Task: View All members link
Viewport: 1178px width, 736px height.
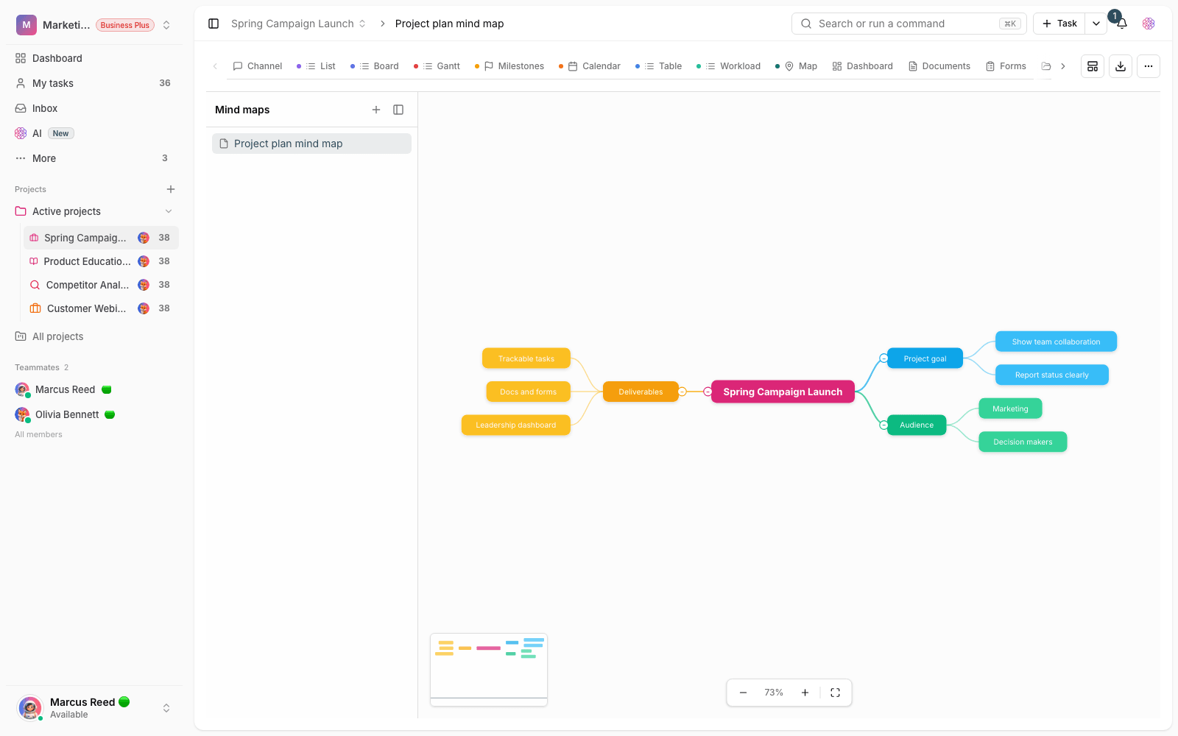Action: click(38, 434)
